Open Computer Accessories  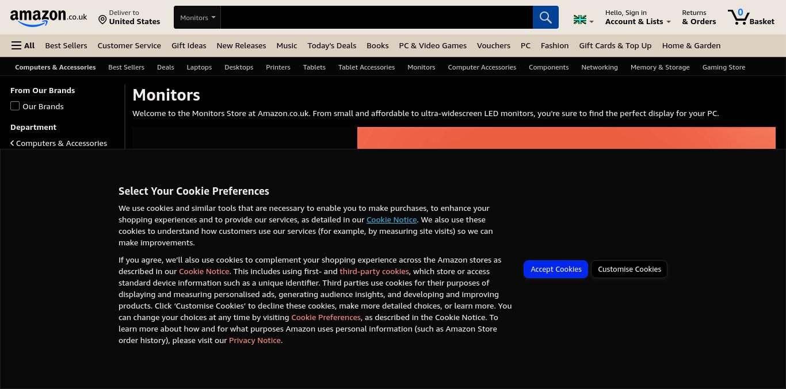click(482, 67)
